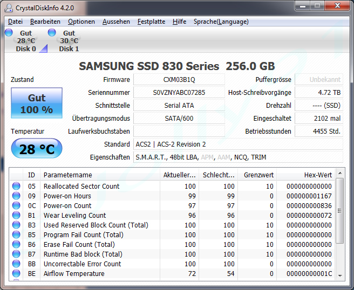Click the ID column header
This screenshot has width=354, height=290.
pos(31,175)
